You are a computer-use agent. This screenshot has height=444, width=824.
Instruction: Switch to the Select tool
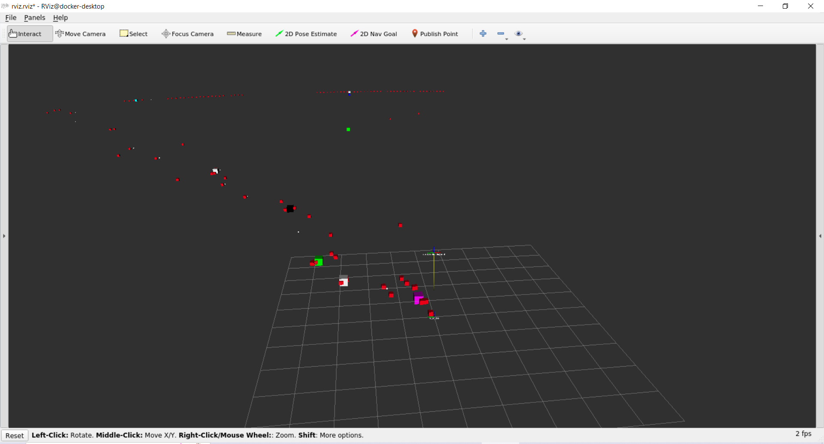(133, 33)
